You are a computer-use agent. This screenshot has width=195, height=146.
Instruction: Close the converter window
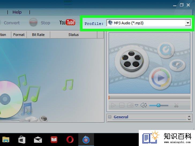tap(188, 5)
